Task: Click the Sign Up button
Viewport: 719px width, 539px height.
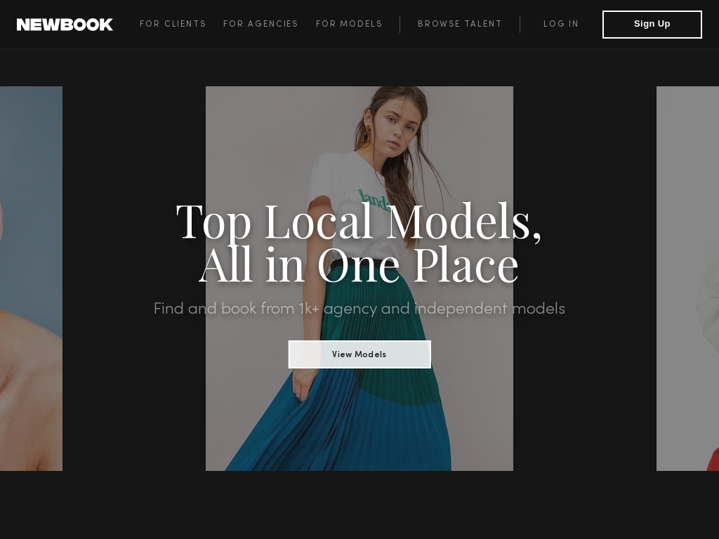Action: [652, 25]
